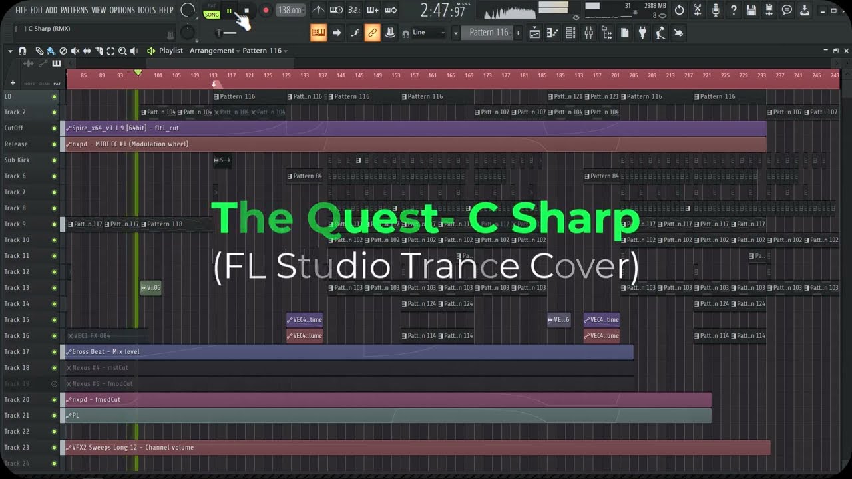Mute the Release track
This screenshot has width=852, height=479.
55,144
